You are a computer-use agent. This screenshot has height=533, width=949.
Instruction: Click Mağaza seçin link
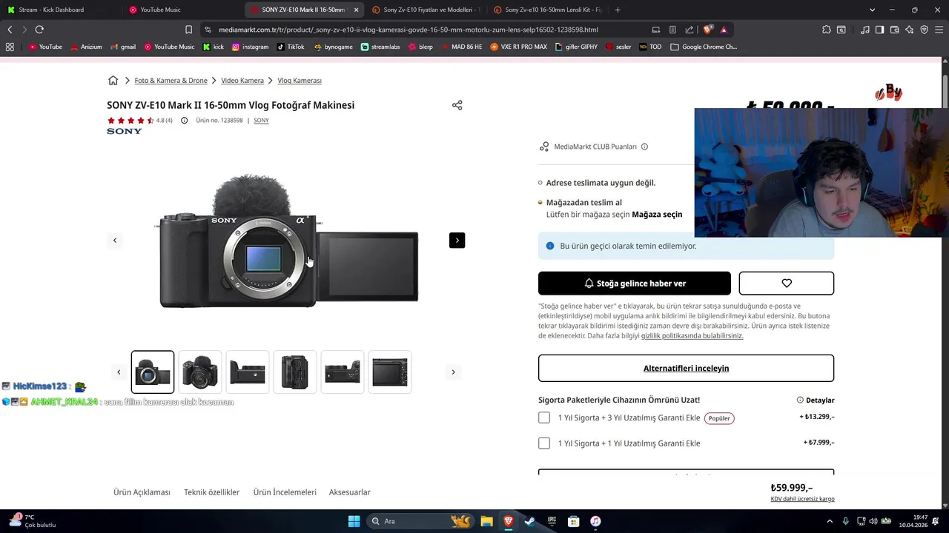point(657,215)
